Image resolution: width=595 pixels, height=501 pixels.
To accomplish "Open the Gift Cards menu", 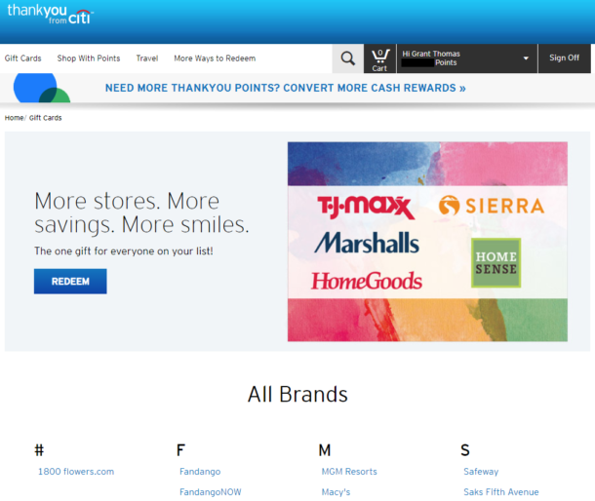I will (22, 58).
